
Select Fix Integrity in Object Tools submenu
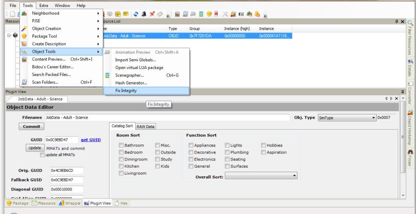[146, 91]
